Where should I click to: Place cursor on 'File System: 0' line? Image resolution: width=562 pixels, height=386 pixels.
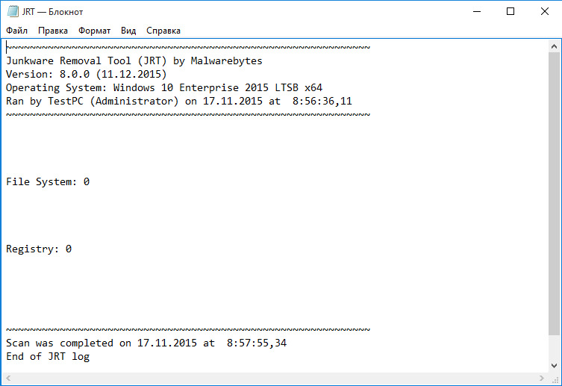[x=48, y=182]
